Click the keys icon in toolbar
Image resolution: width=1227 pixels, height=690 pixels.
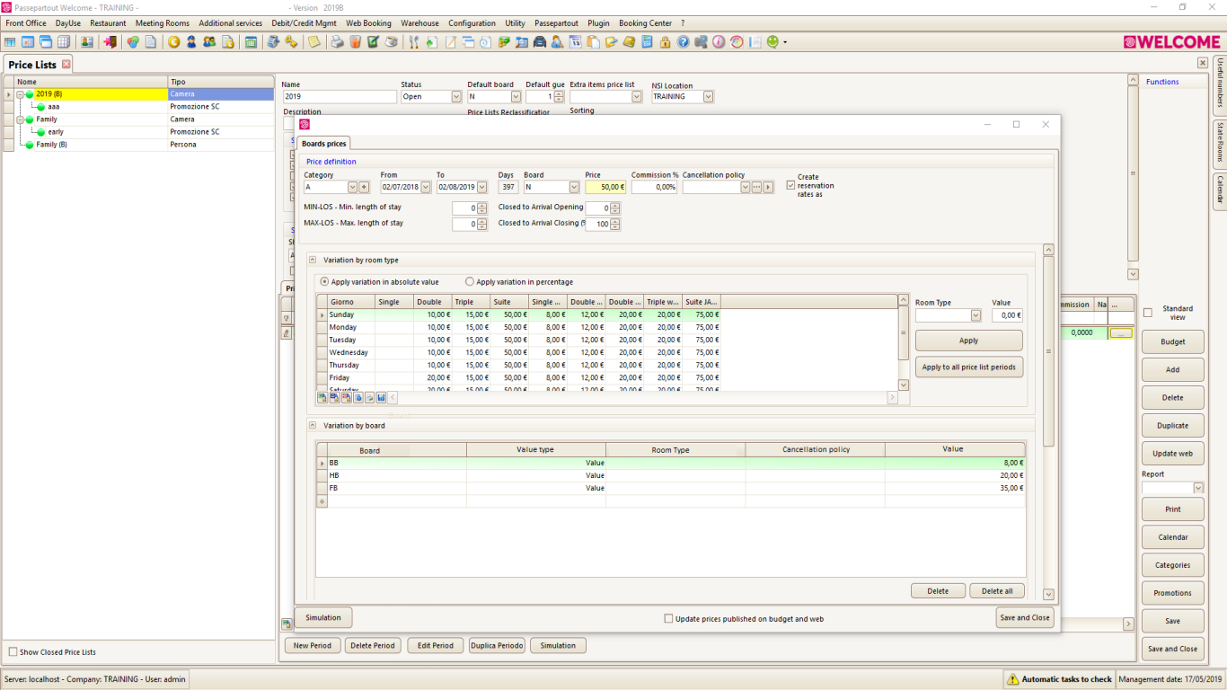pyautogui.click(x=291, y=42)
